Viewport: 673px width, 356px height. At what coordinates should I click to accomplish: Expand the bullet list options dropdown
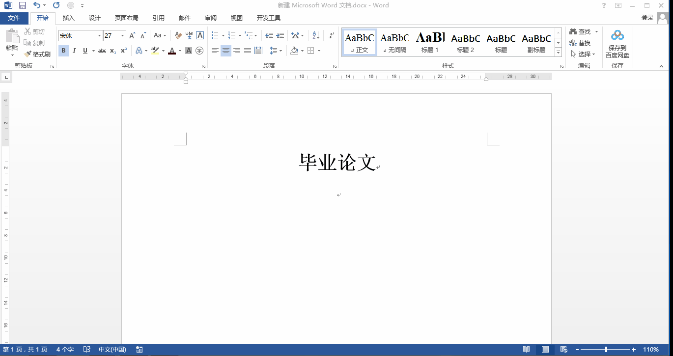[223, 36]
